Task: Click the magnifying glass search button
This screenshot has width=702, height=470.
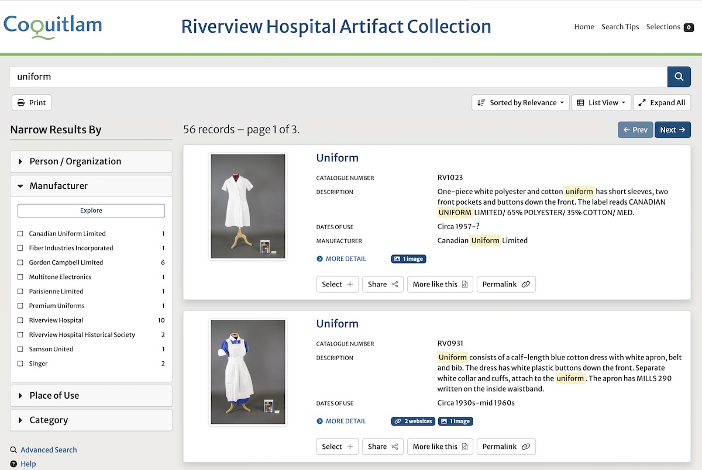Action: 679,77
